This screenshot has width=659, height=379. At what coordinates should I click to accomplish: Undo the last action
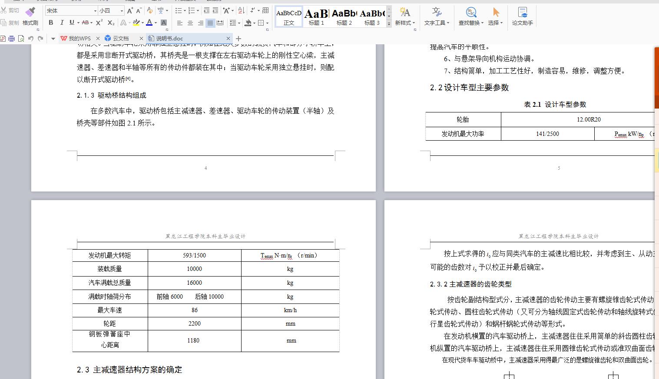point(30,39)
